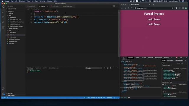Toggle the .cls element classes panel

click(182, 63)
